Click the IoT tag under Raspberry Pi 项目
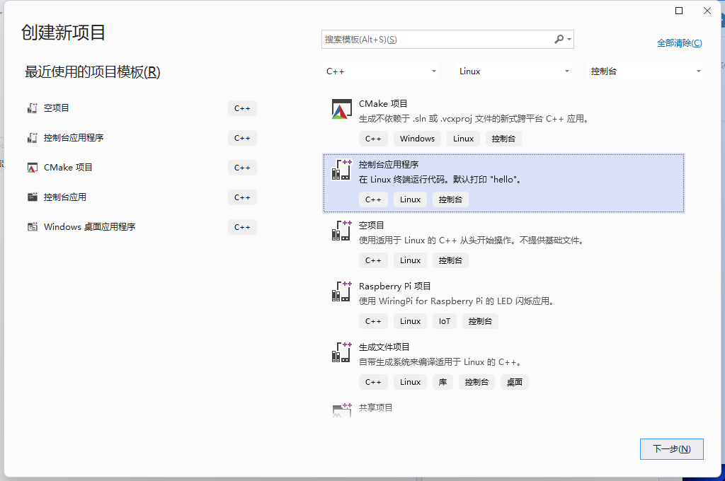The image size is (725, 481). point(444,320)
